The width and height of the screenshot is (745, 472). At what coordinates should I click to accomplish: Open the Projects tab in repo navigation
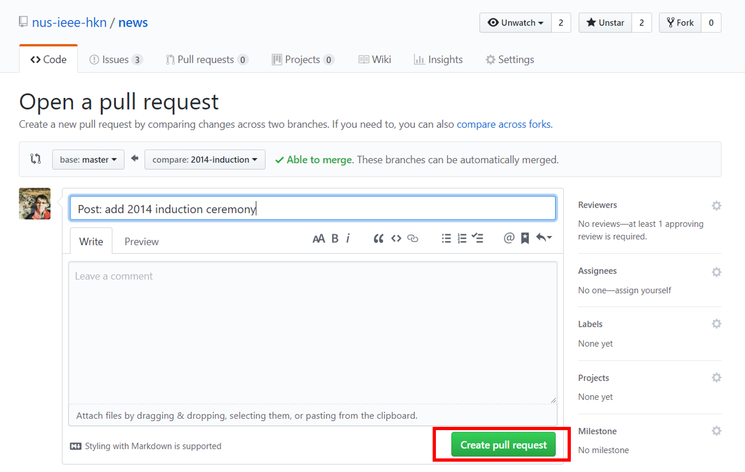(x=303, y=59)
